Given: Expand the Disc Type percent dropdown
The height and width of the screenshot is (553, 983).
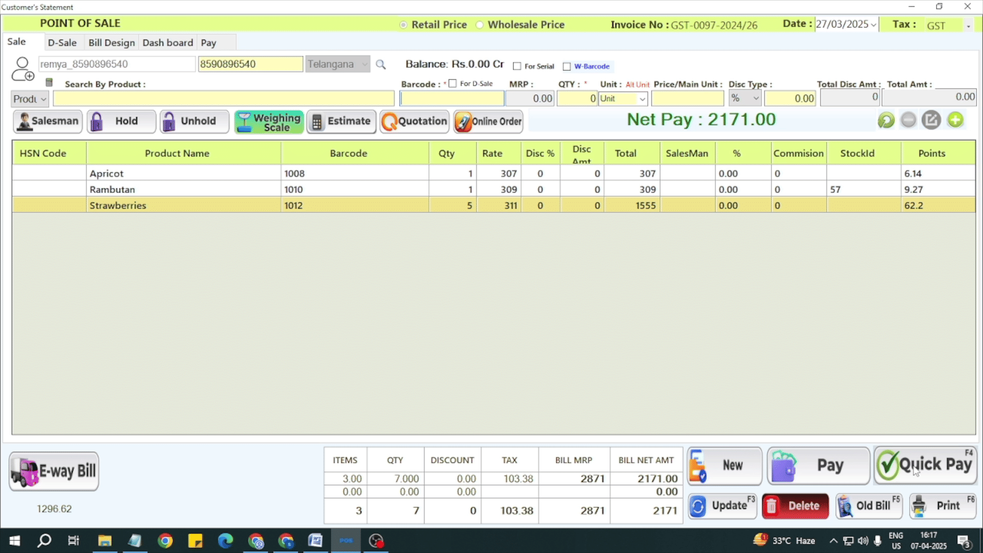Looking at the screenshot, I should (x=756, y=98).
